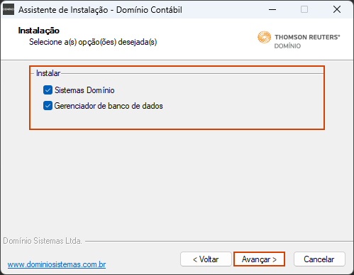Click the disabled maximize window icon
The height and width of the screenshot is (275, 354).
point(304,9)
